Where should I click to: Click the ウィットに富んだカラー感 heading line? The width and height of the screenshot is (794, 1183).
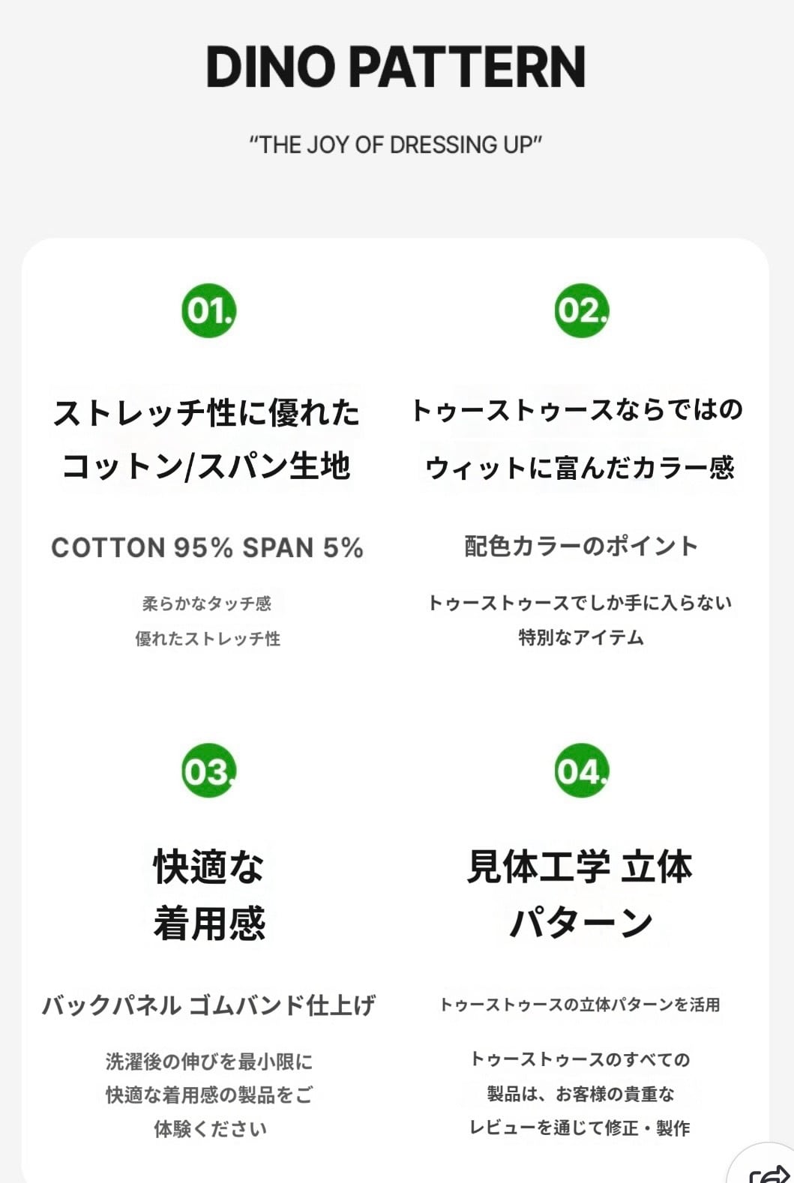(580, 468)
